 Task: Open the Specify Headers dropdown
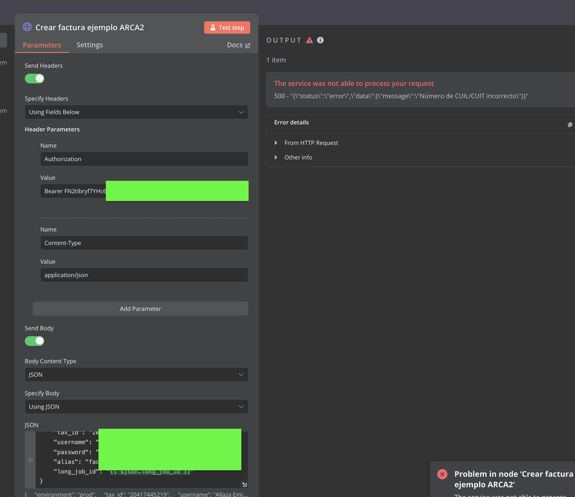tap(136, 112)
